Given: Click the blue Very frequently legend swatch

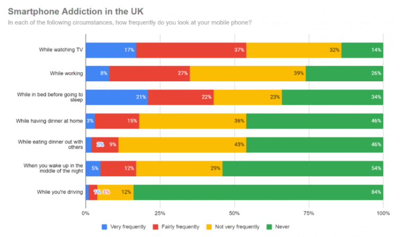Looking at the screenshot, I should [x=104, y=227].
